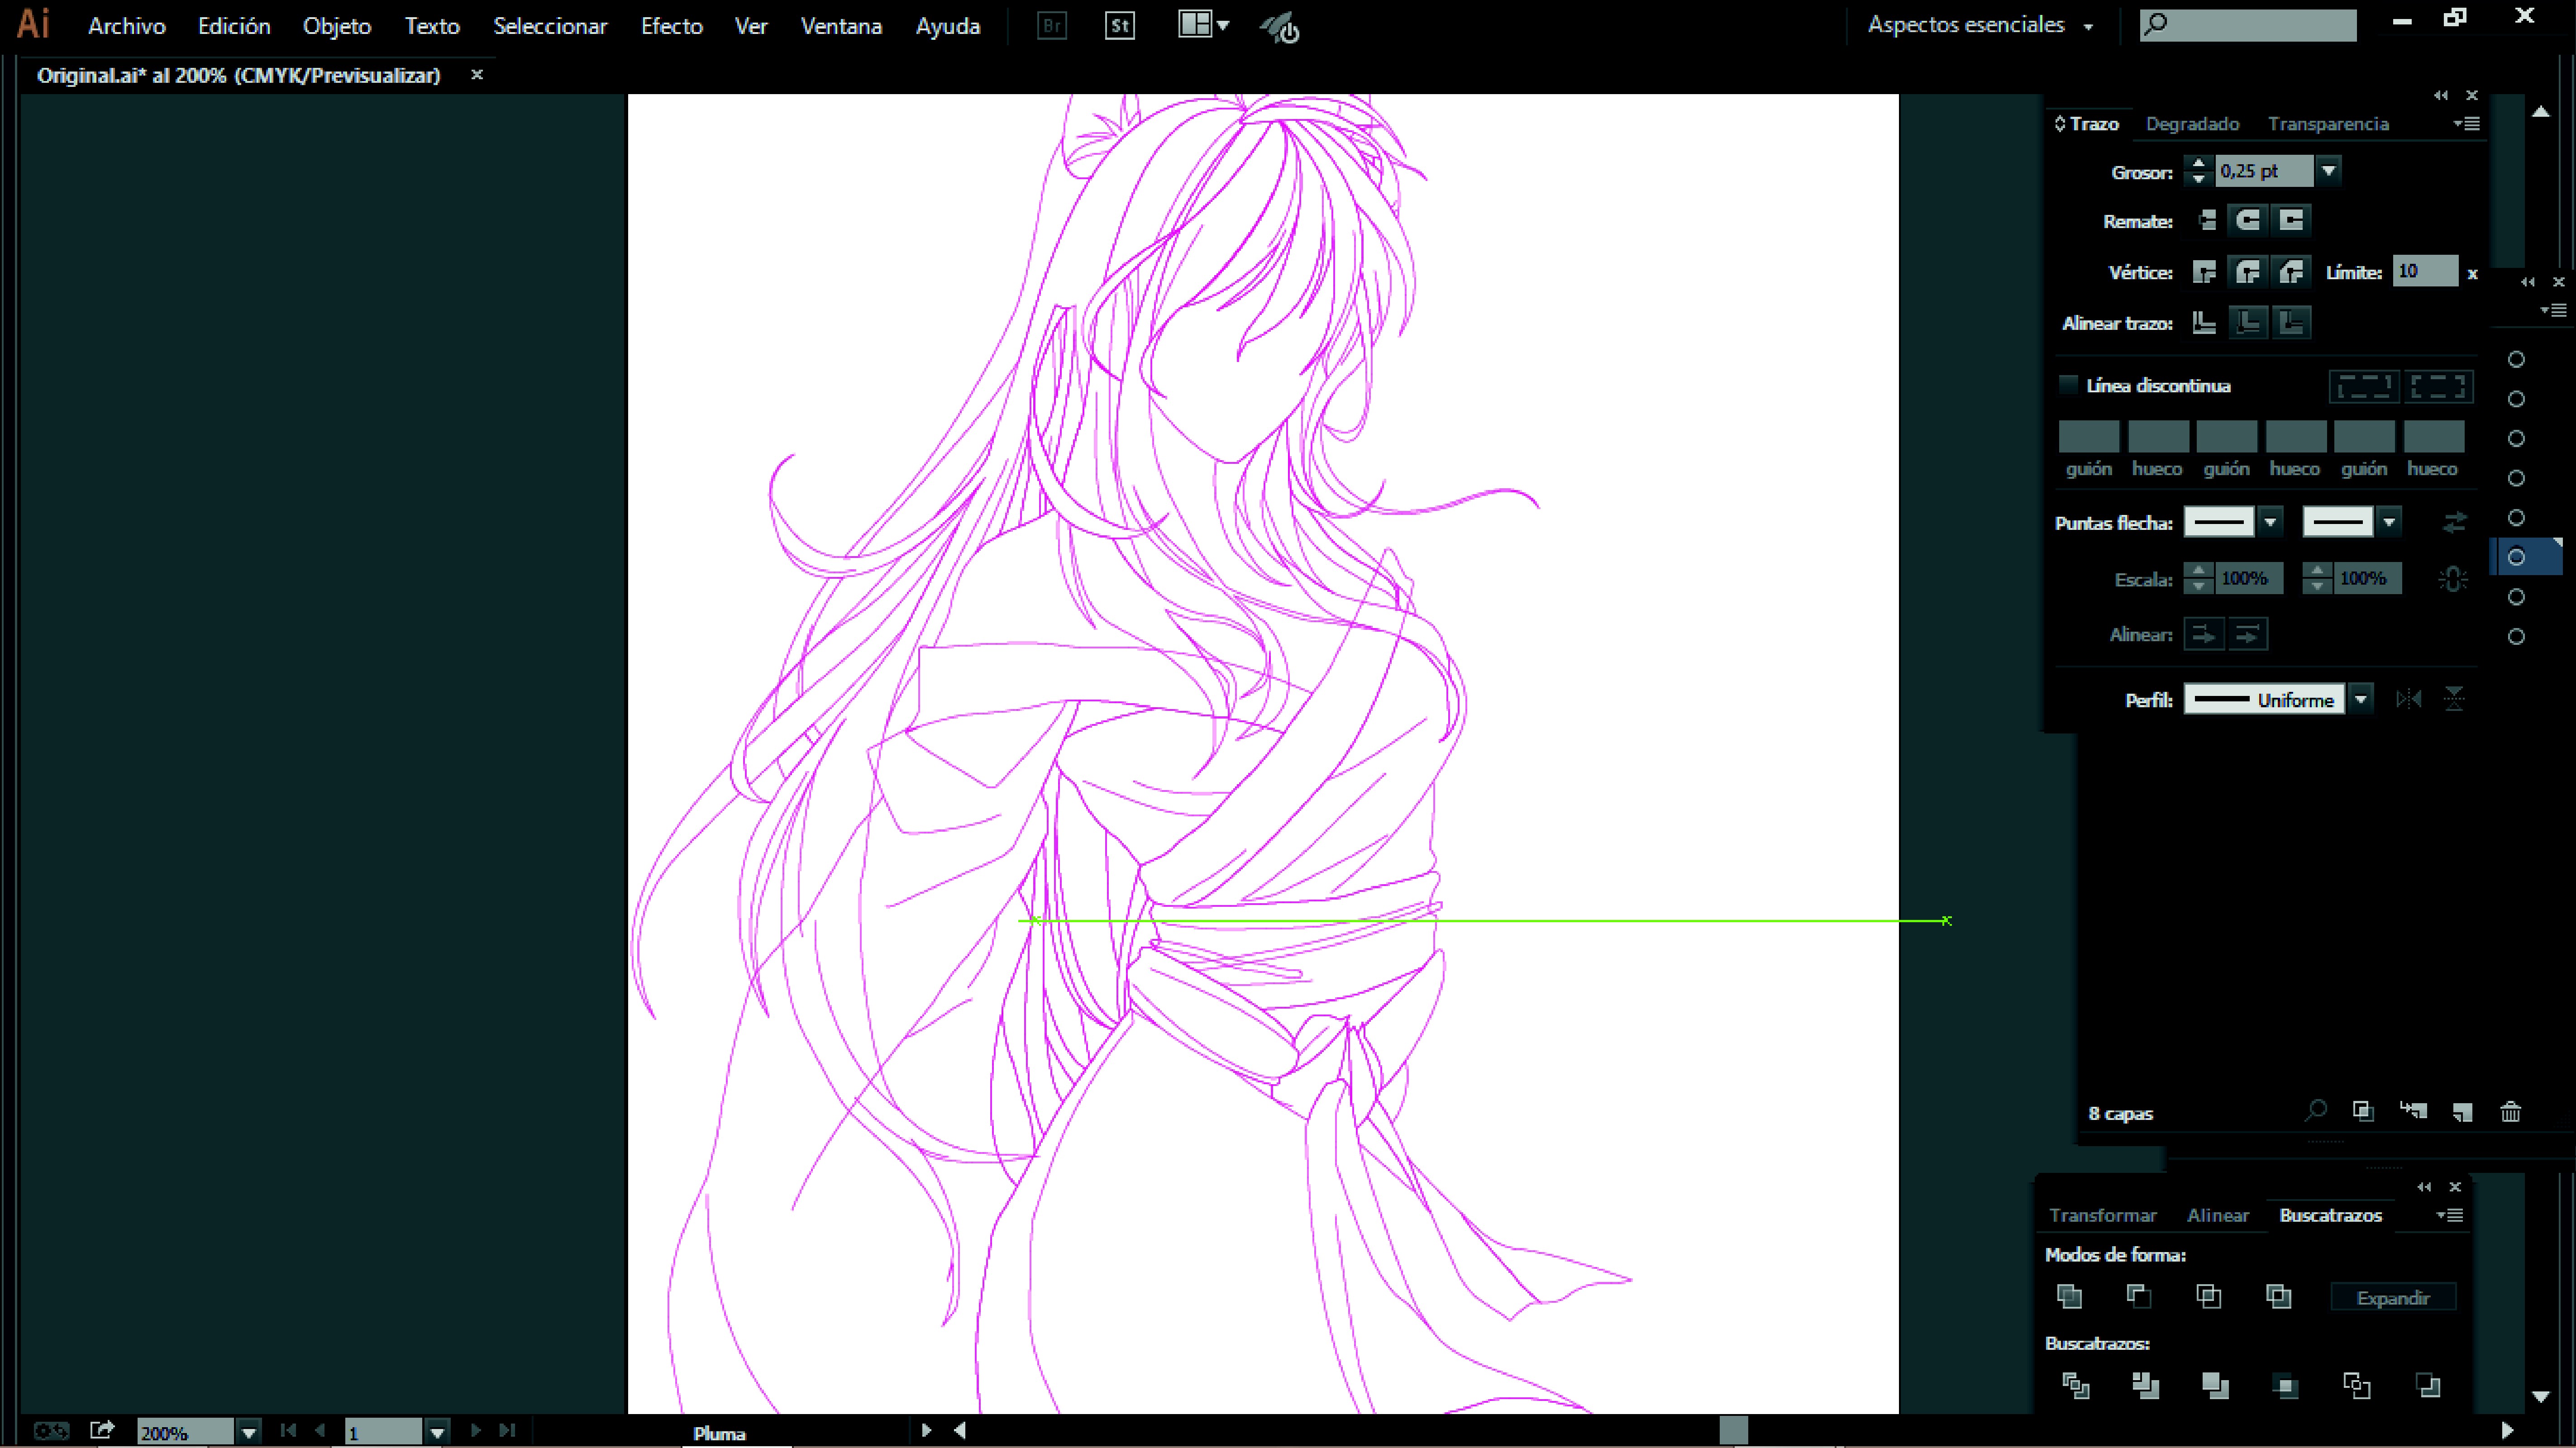The width and height of the screenshot is (2576, 1448).
Task: Click the Minus Back pathfinder icon
Action: click(x=2427, y=1385)
